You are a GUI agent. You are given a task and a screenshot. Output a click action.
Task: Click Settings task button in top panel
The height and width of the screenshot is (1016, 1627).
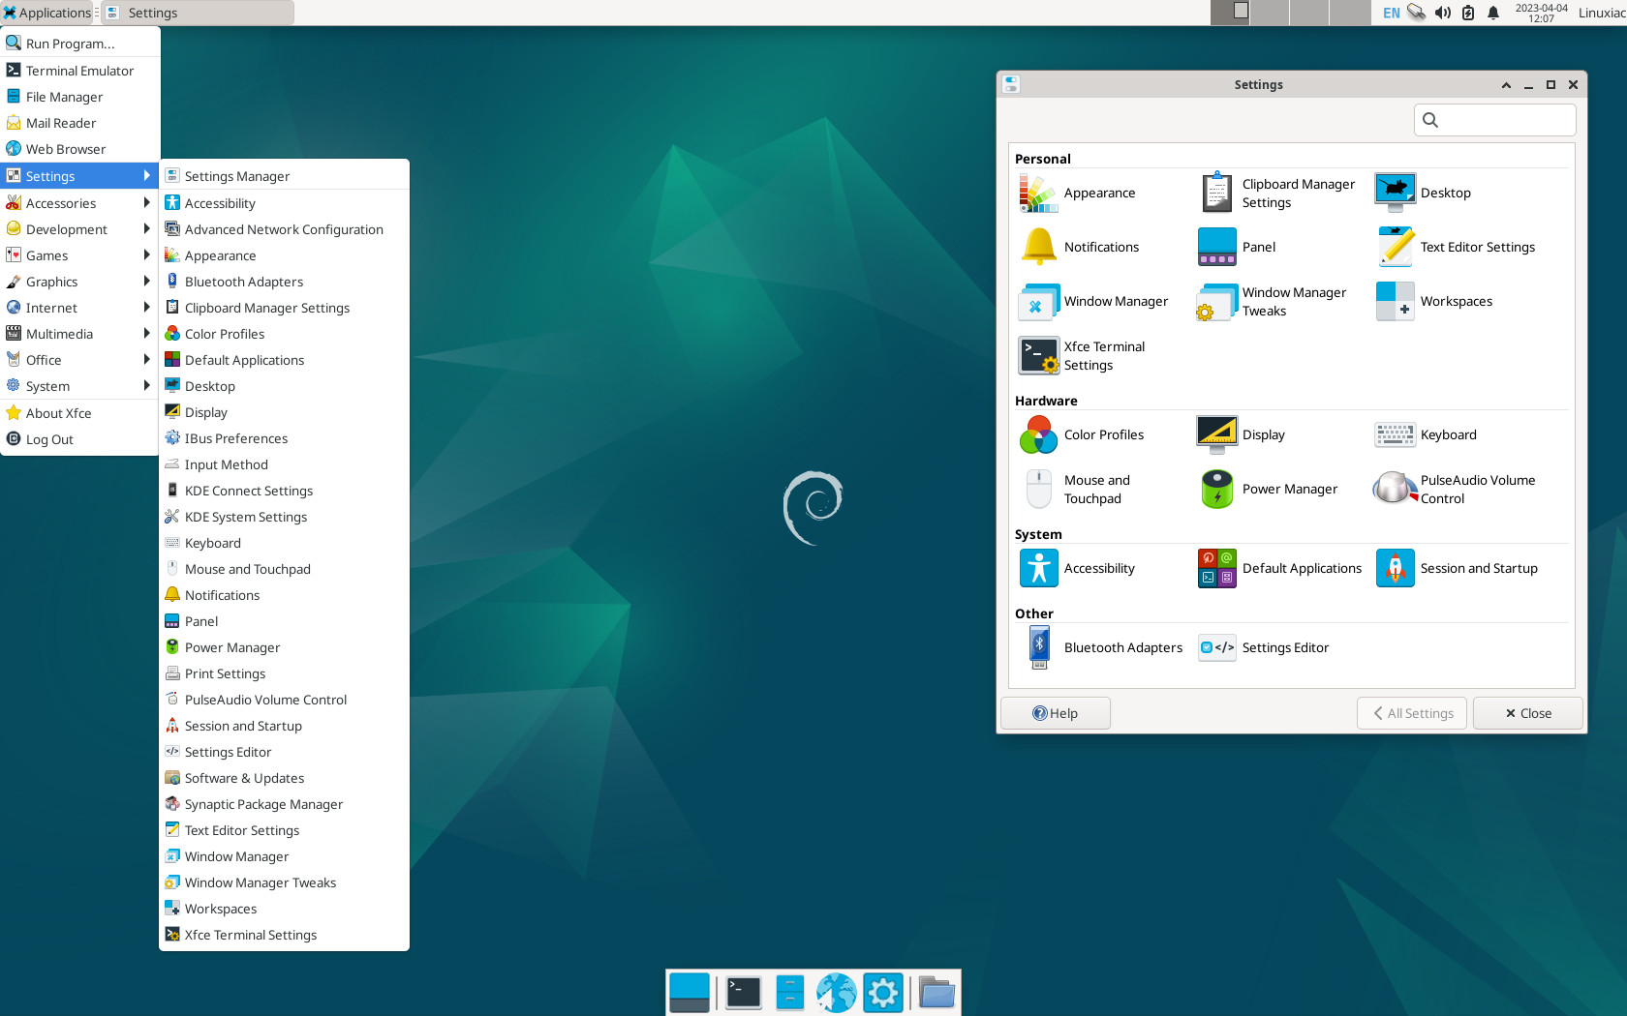point(198,13)
